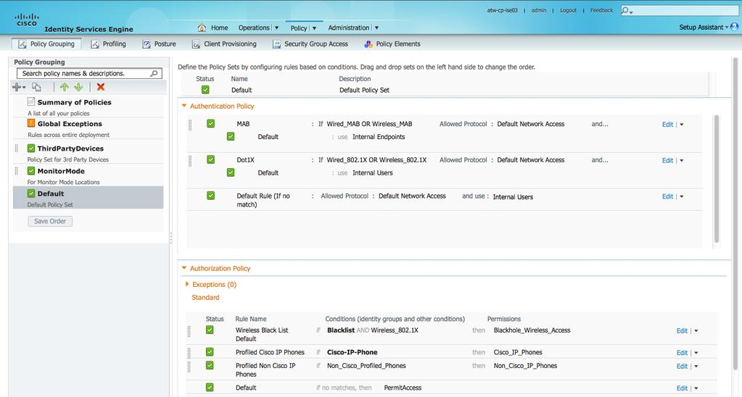Click the Client Provisioning icon
This screenshot has height=397, width=742.
tap(196, 44)
